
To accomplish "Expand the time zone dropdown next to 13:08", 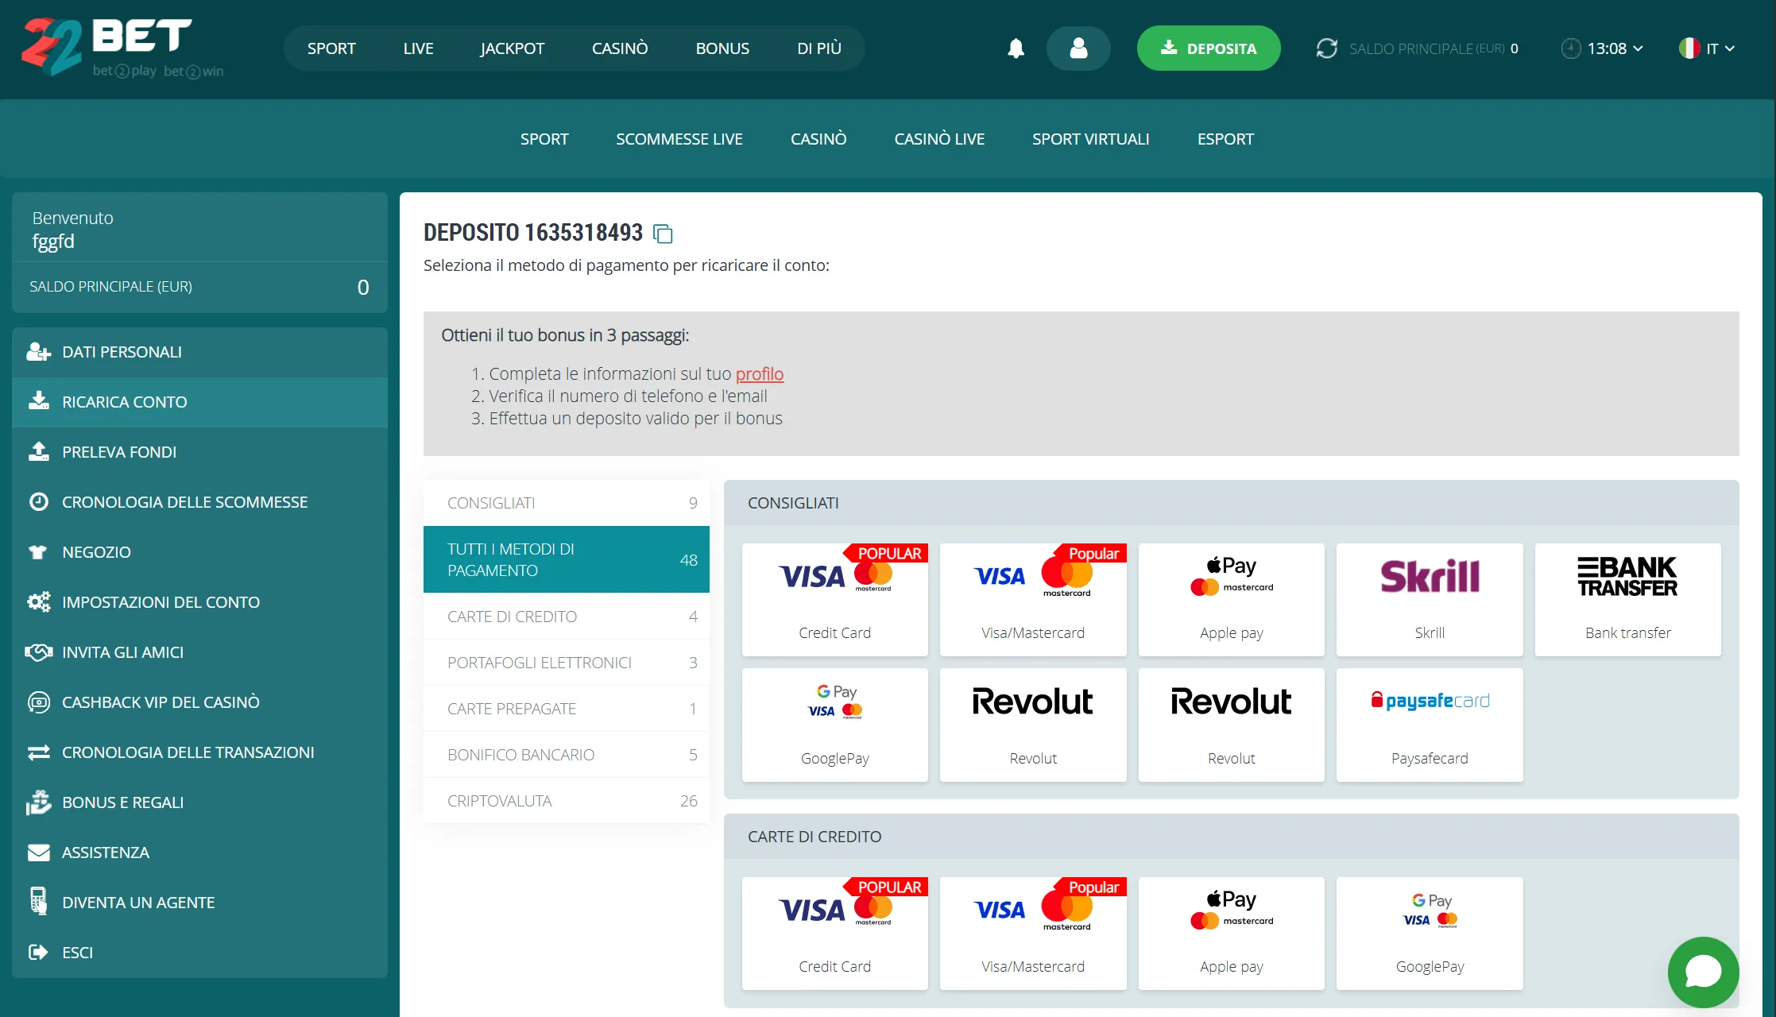I will coord(1603,48).
